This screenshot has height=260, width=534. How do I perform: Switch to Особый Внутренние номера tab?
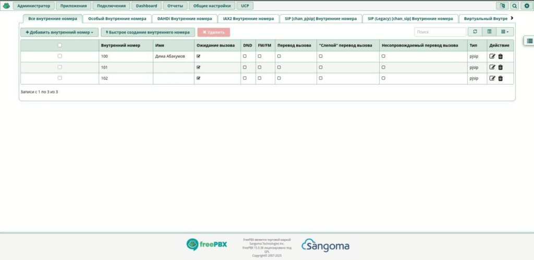click(117, 19)
